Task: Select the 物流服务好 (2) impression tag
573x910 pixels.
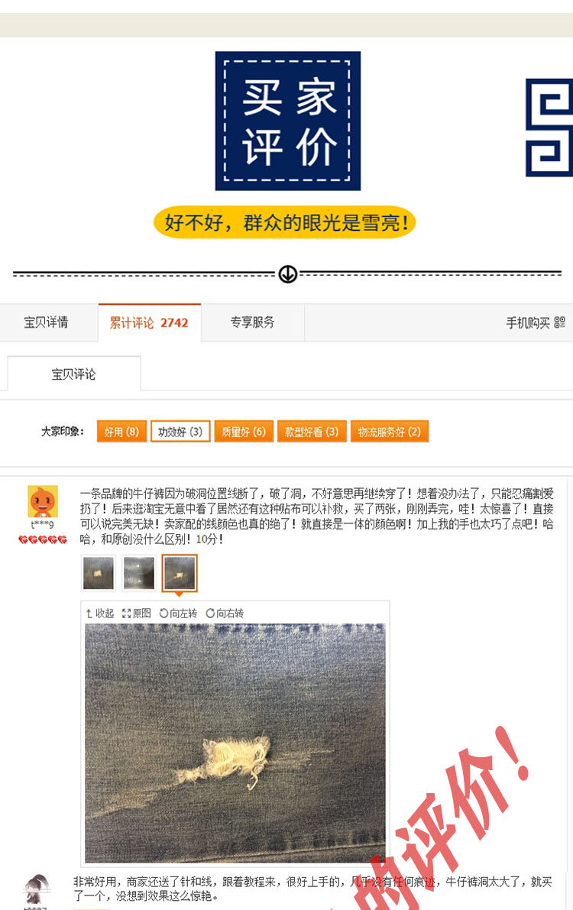Action: (390, 432)
